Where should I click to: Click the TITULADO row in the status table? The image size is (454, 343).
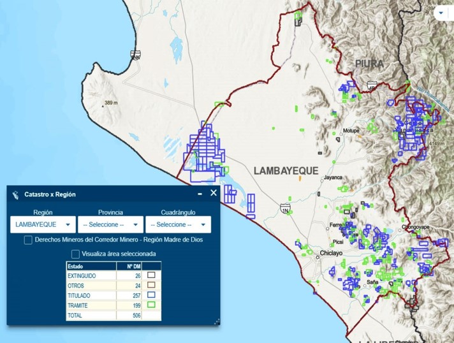(91, 296)
